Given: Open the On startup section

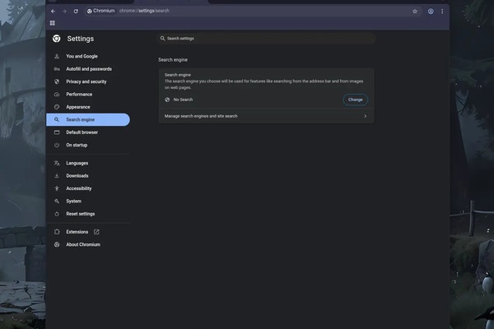Looking at the screenshot, I should pos(77,145).
